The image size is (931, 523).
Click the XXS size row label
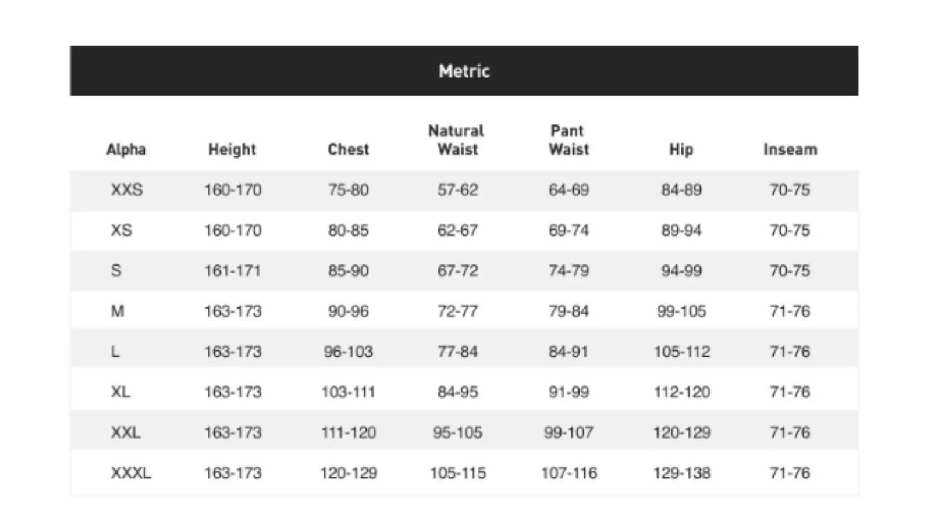(127, 190)
